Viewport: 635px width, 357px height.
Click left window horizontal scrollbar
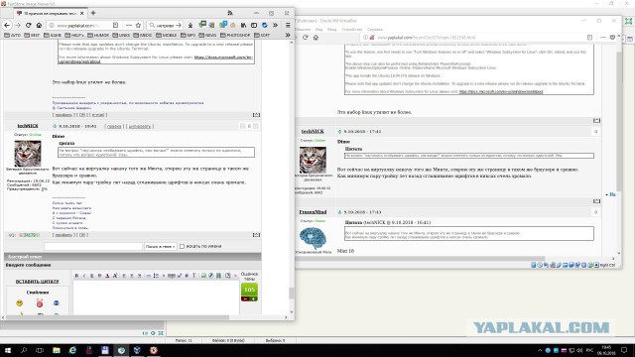click(x=117, y=317)
